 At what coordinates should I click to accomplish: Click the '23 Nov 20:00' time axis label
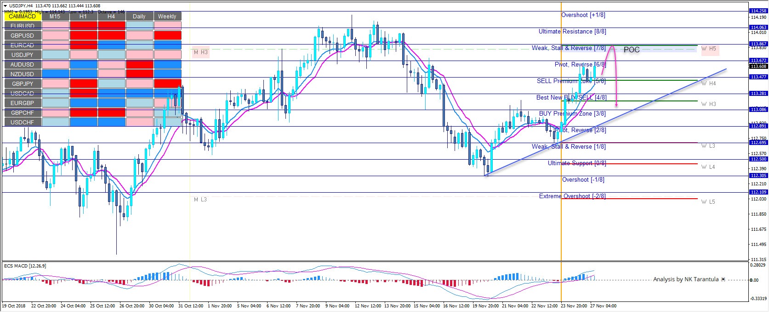click(x=573, y=306)
